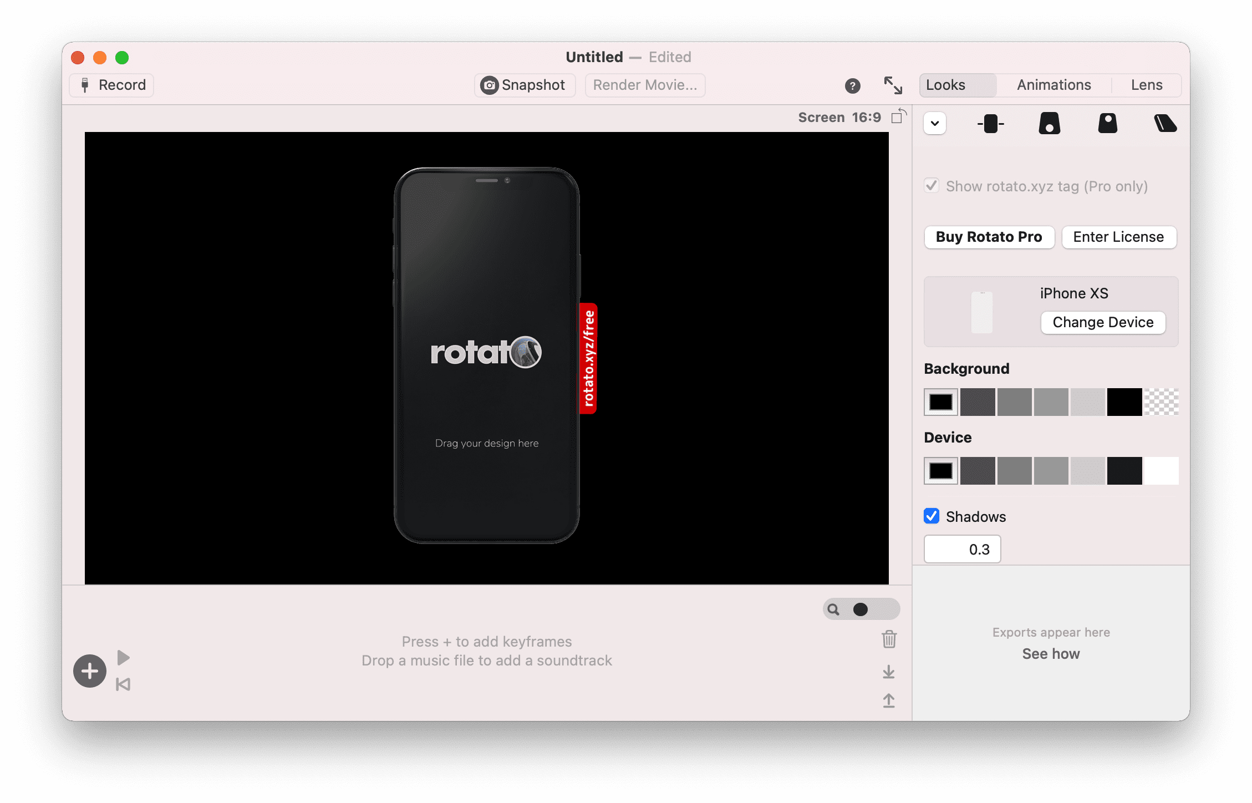Viewport: 1252px width, 803px height.
Task: Expand the presets chevron dropdown
Action: click(935, 123)
